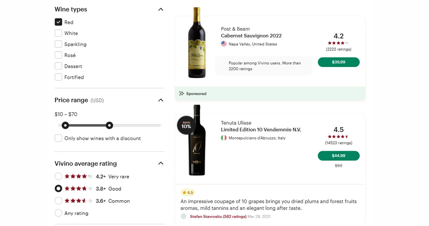Screen dimensions: 429x226
Task: Collapse the Wine types section
Action: point(161,10)
